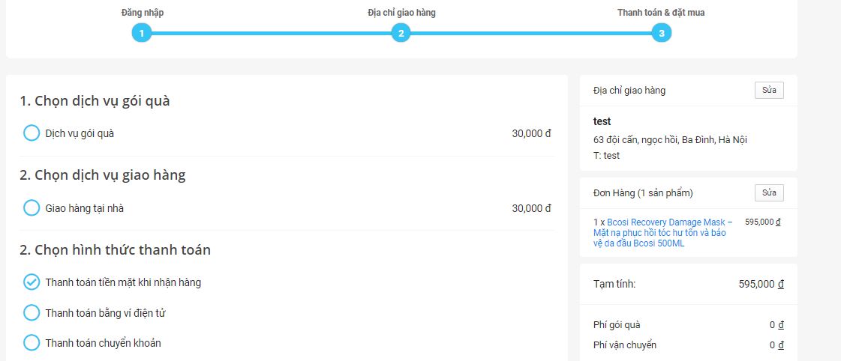Click Địa chỉ giao hàng sidebar header
Viewport: 841px width, 361px height.
629,91
